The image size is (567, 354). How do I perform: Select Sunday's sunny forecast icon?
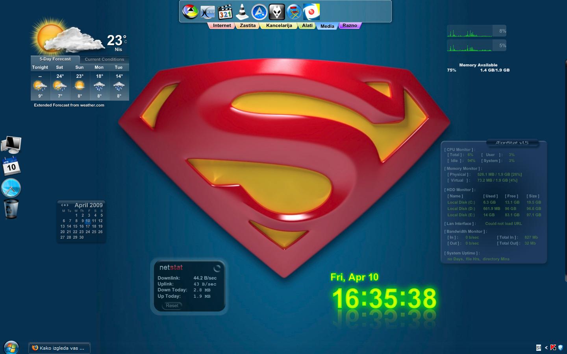[80, 86]
